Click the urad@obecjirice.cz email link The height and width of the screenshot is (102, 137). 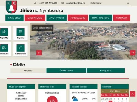(x=76, y=3)
